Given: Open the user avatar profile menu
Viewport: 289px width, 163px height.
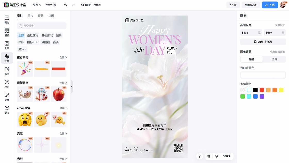Looking at the screenshot, I should click(x=283, y=5).
